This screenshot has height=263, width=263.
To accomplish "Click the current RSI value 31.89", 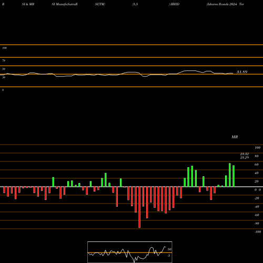I will (x=242, y=72).
